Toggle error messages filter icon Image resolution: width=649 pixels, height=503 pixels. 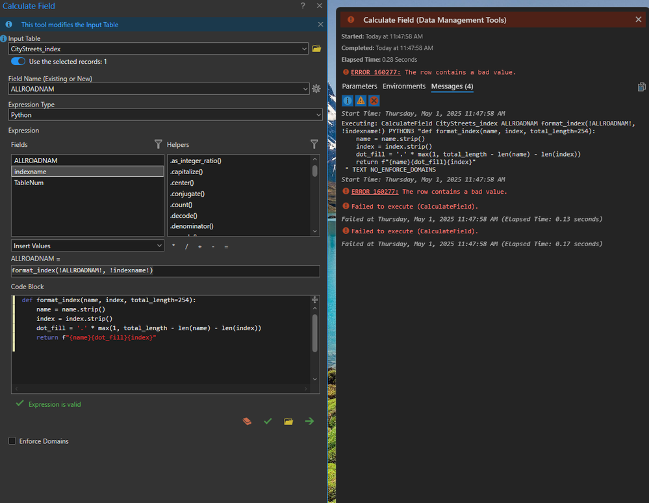point(374,101)
